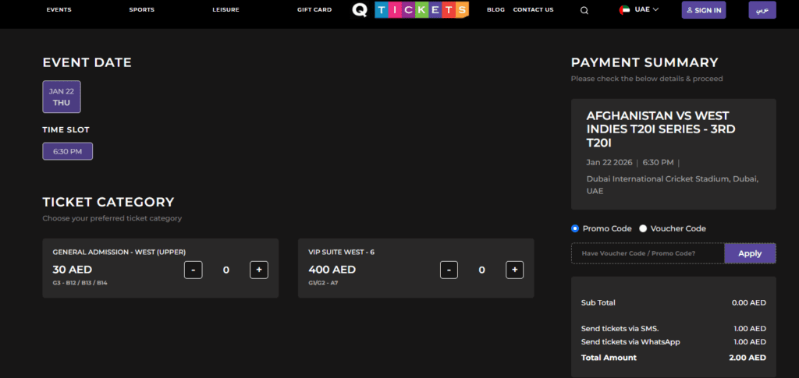Increase General Admission West ticket count

point(259,270)
